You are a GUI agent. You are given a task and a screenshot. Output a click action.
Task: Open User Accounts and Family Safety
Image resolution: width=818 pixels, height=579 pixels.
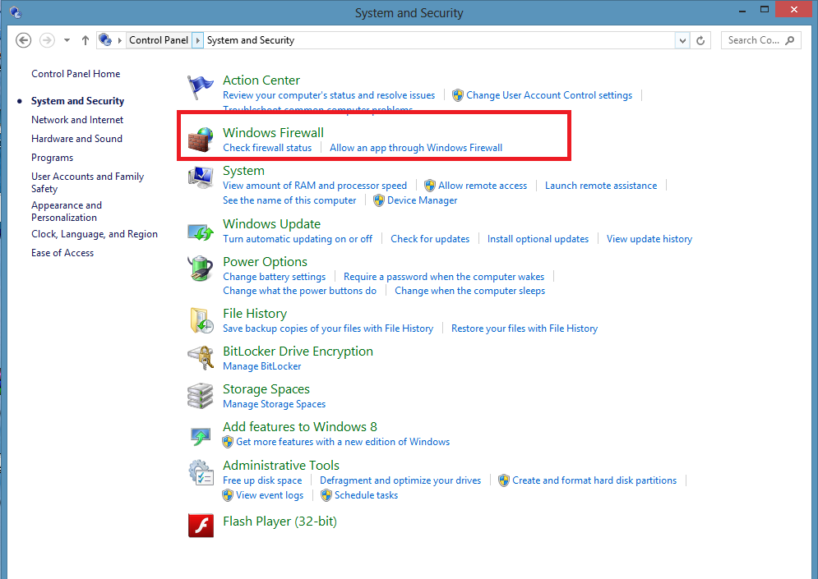coord(88,182)
